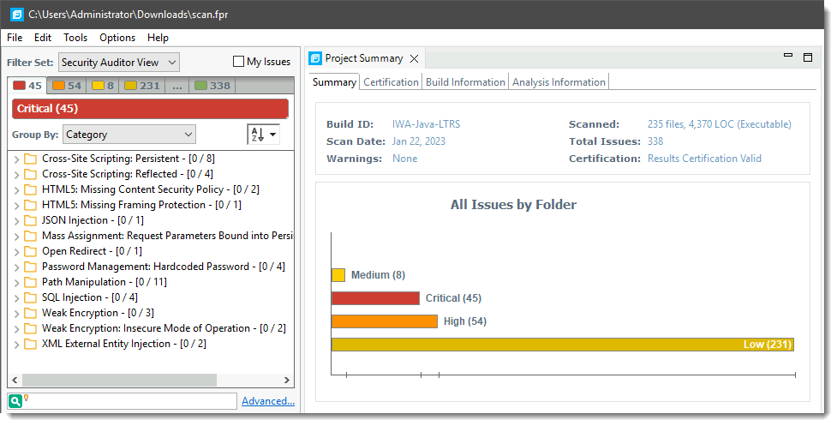Expand Password Management: Hardcoded Password category

pos(16,267)
